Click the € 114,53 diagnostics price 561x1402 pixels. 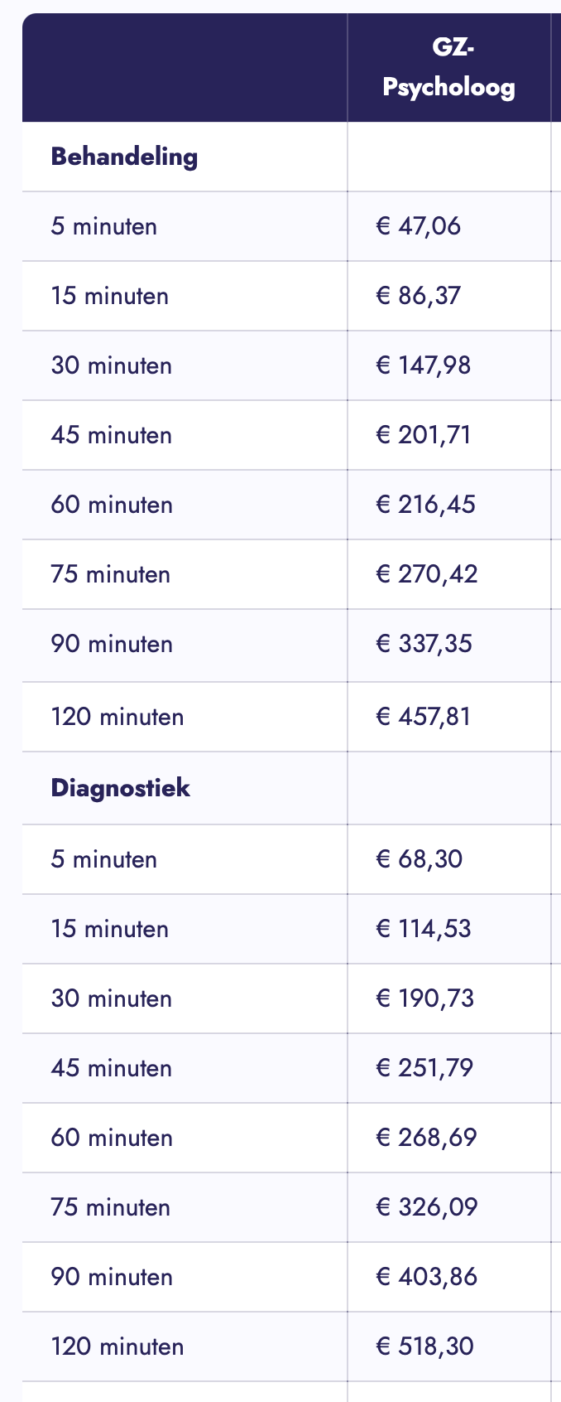tap(423, 929)
